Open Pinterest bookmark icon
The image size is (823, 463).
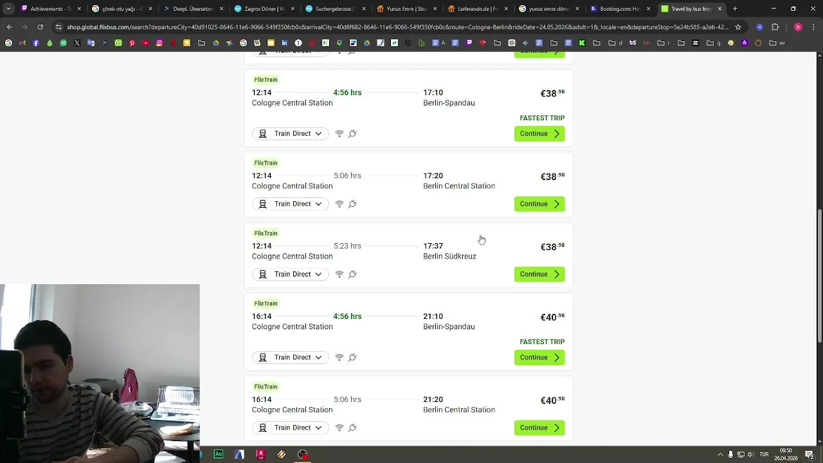point(132,43)
